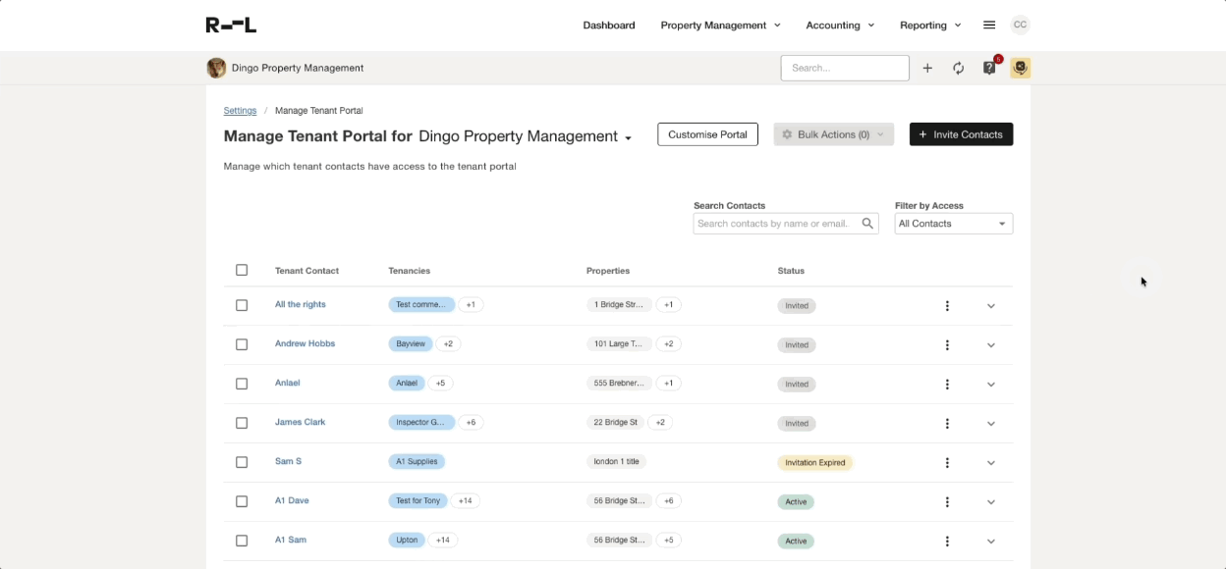Open the three-dot actions menu for Sam S
The image size is (1226, 569).
coord(947,462)
